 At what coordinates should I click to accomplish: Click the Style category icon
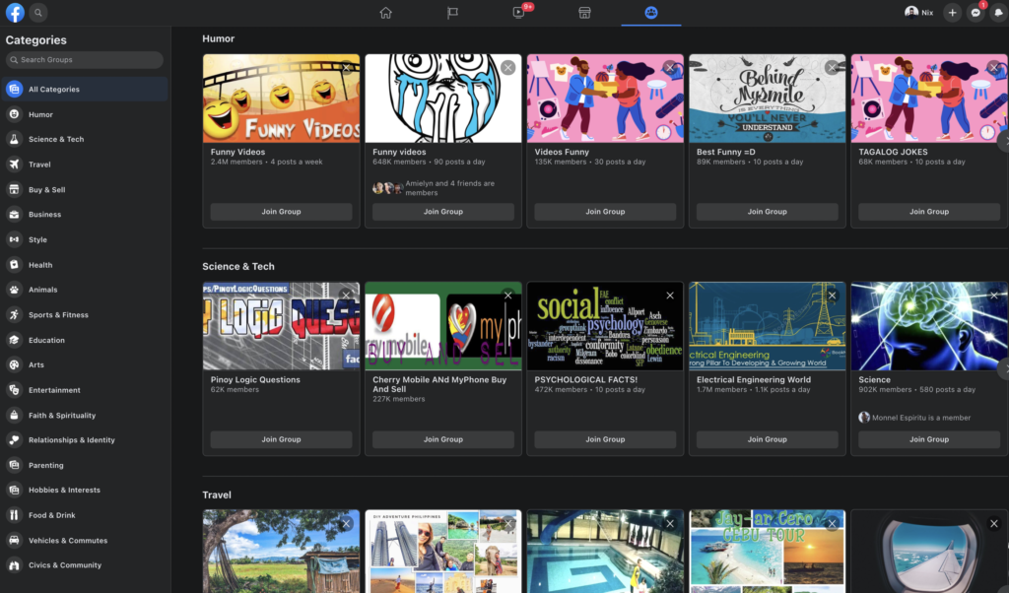(14, 239)
